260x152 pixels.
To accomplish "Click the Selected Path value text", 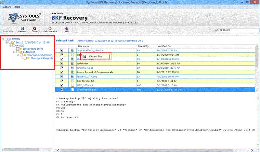I will click(x=110, y=41).
